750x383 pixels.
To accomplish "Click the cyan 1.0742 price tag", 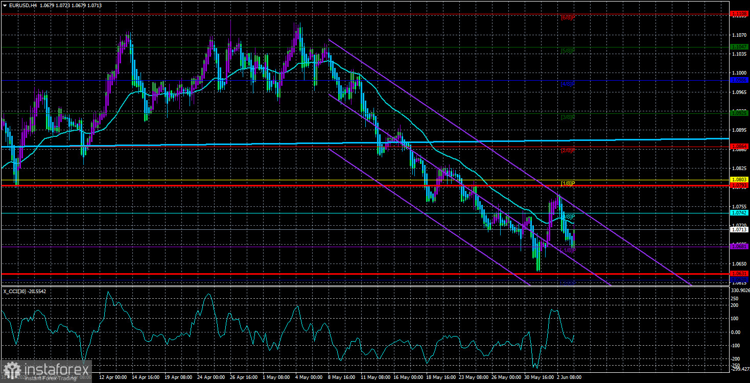I will click(x=739, y=213).
